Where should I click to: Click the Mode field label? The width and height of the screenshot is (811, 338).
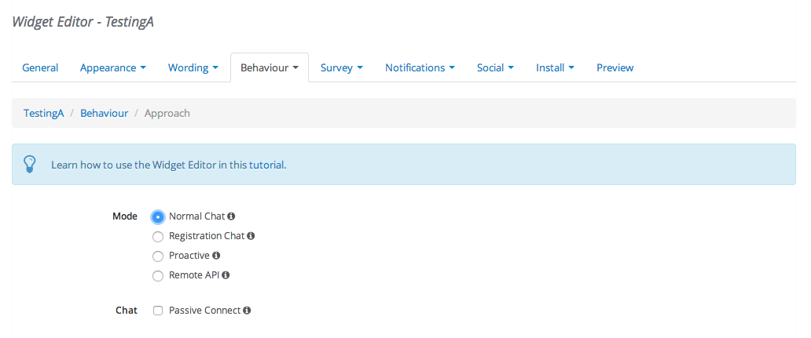coord(125,216)
